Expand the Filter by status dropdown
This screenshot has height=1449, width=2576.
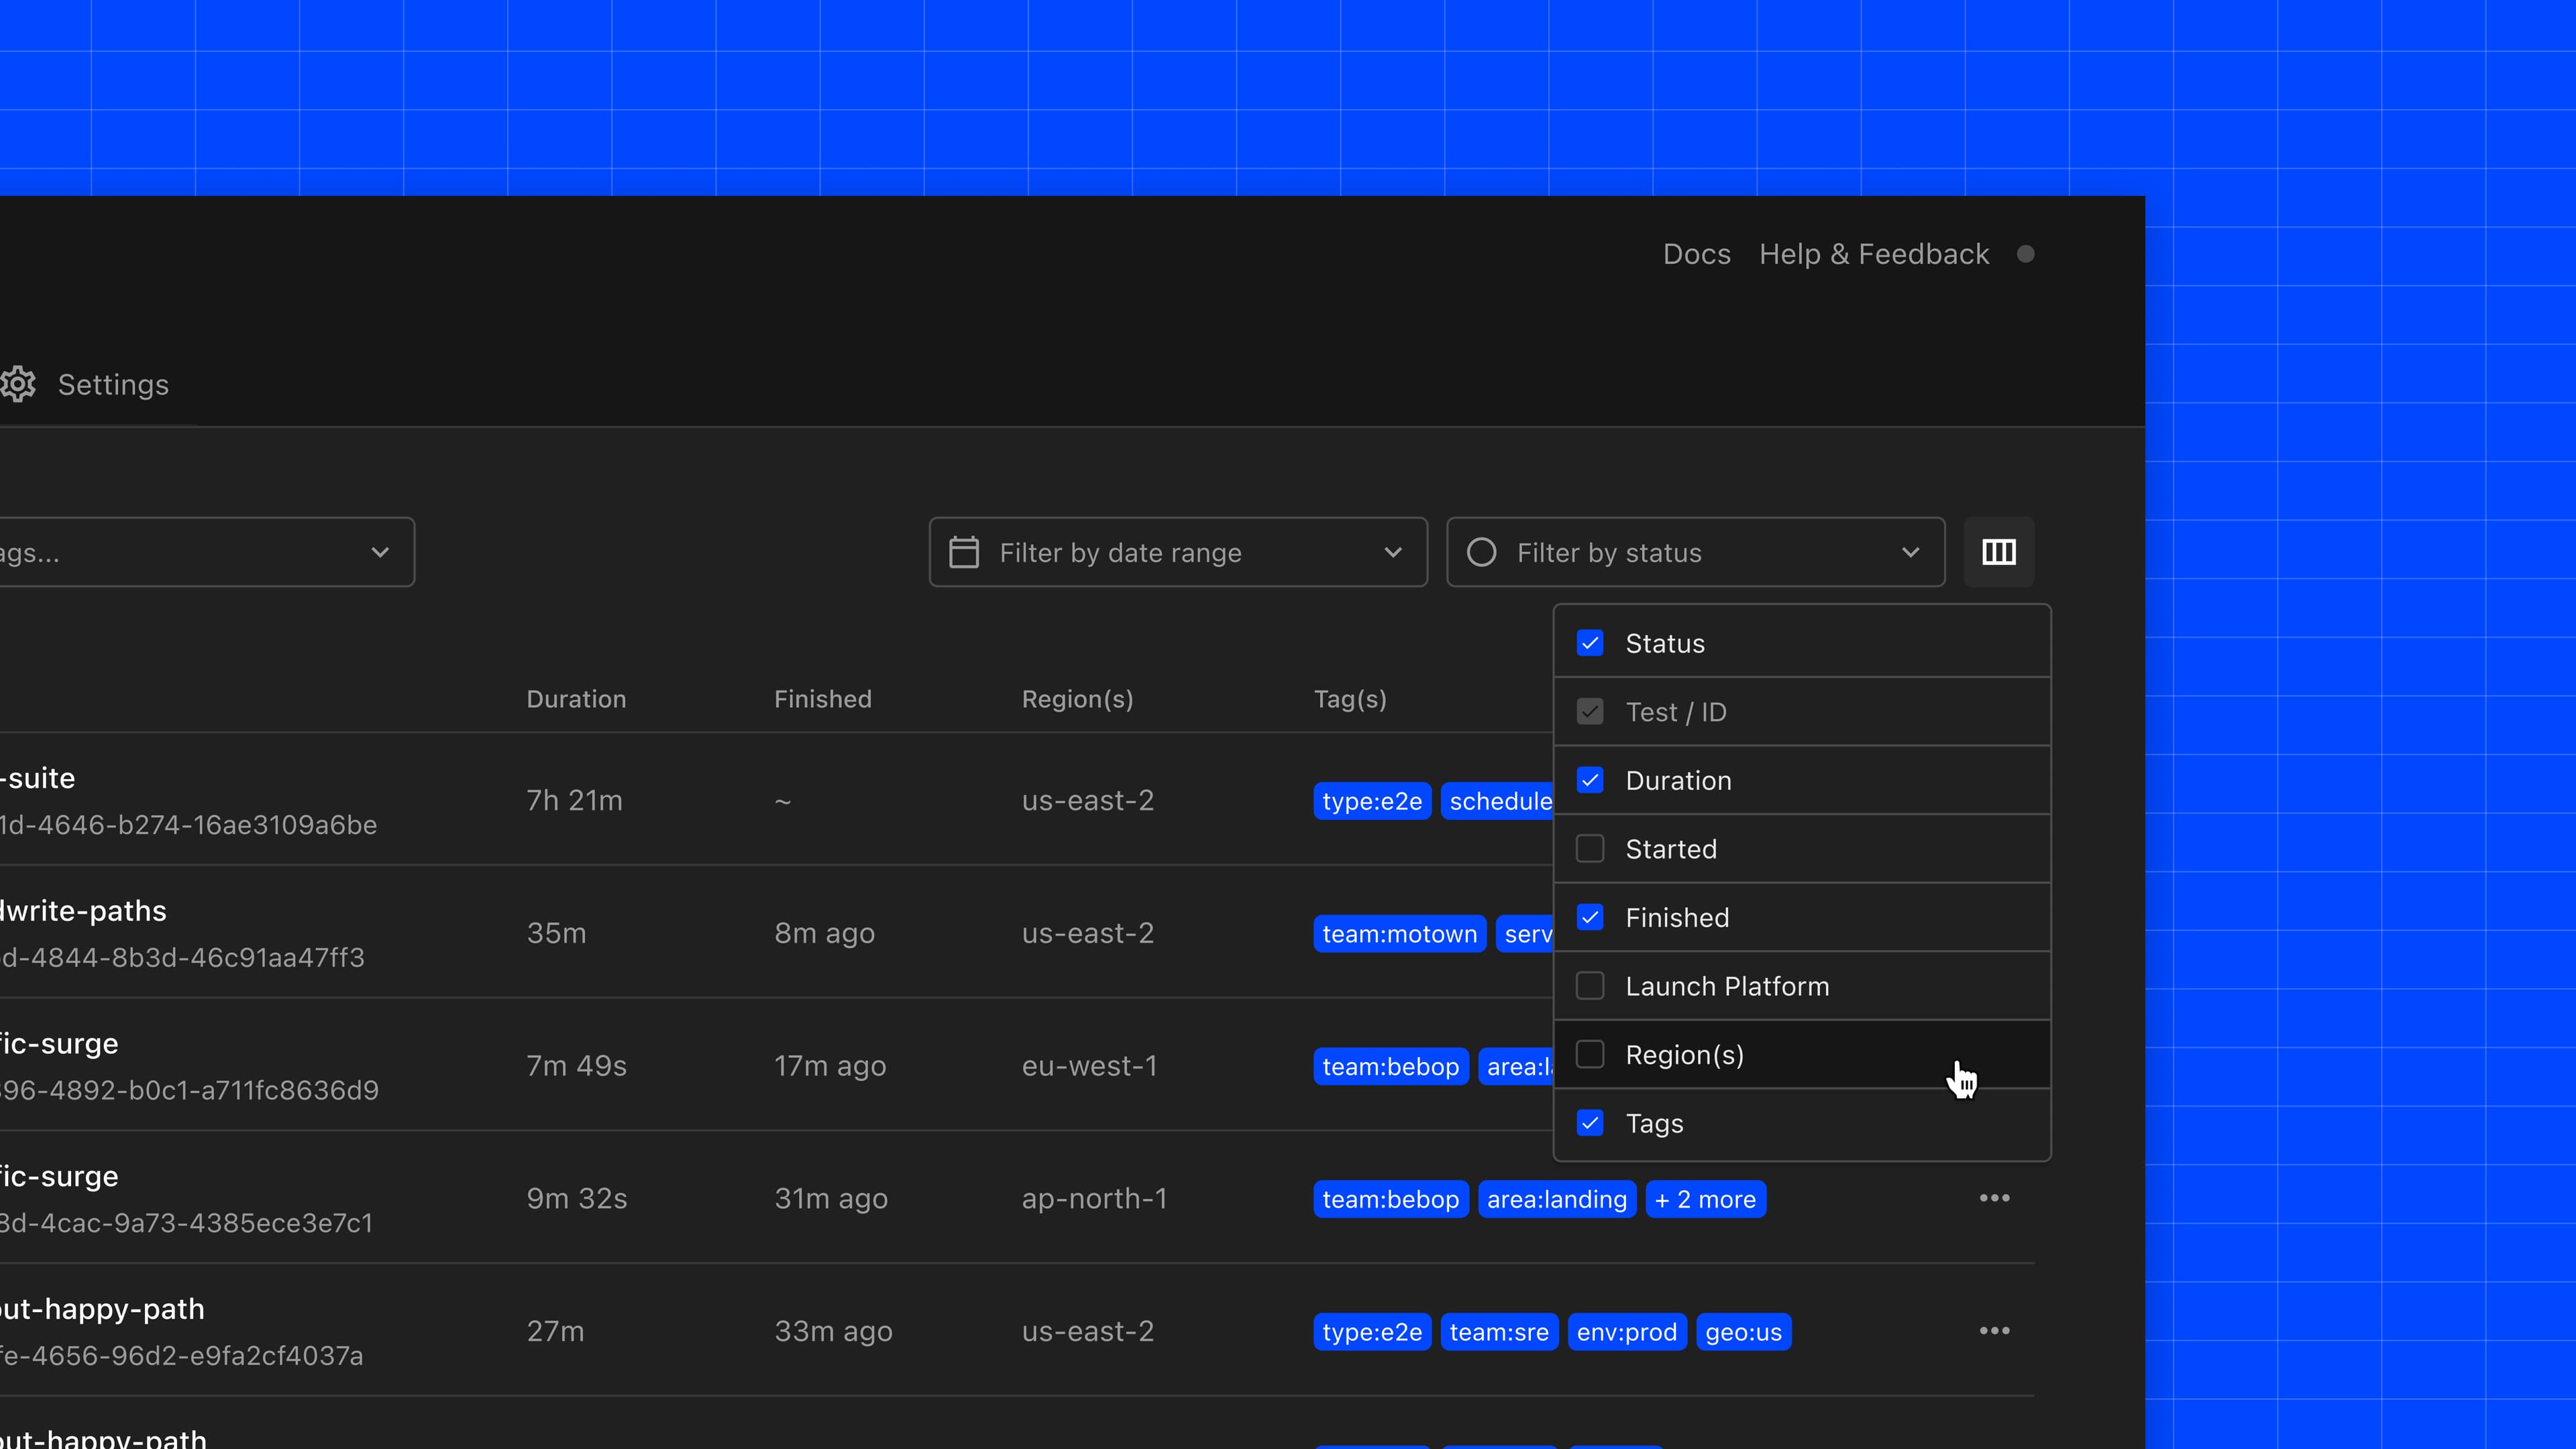coord(1911,551)
